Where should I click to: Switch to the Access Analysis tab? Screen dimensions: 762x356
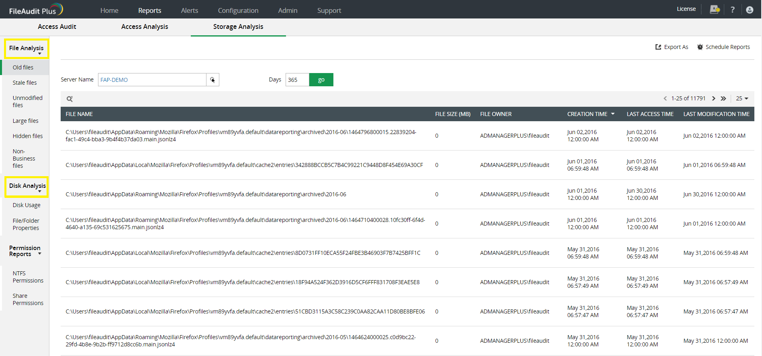(x=145, y=26)
